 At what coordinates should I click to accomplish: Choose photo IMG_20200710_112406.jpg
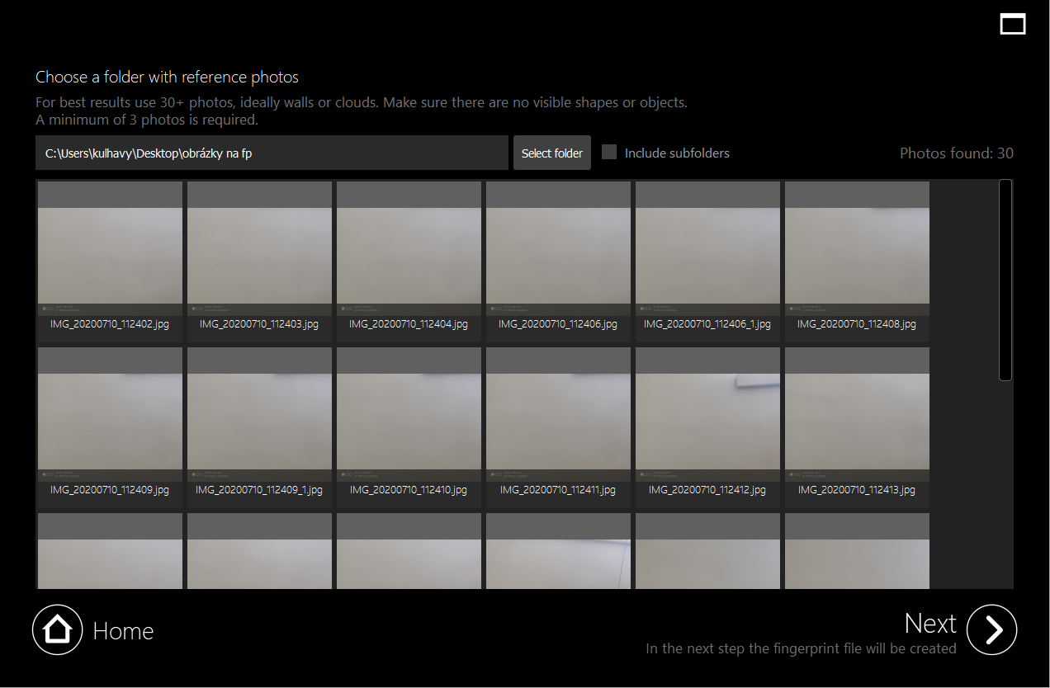coord(558,256)
